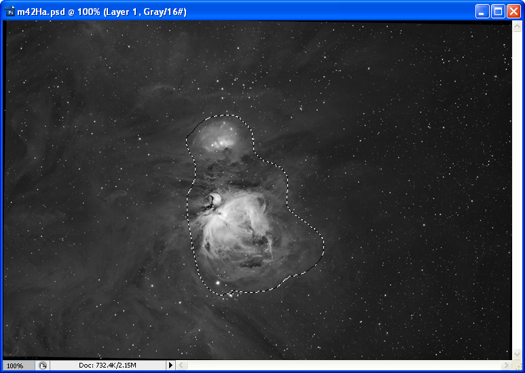Click inside the selected Orion nebula core
Viewport: 525px width, 373px height.
tap(238, 228)
